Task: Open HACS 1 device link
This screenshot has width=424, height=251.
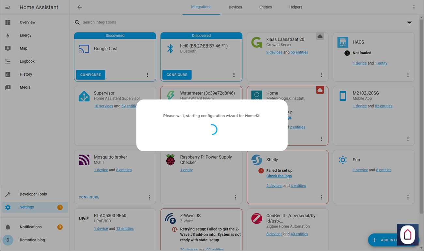Action: click(360, 64)
